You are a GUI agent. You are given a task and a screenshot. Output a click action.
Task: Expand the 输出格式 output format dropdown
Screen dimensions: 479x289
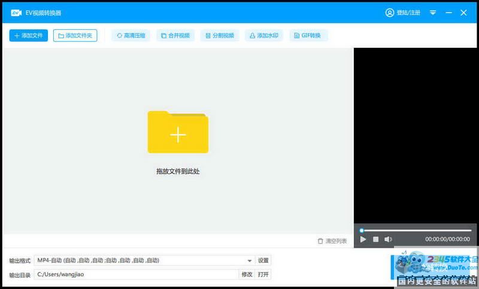pyautogui.click(x=250, y=260)
